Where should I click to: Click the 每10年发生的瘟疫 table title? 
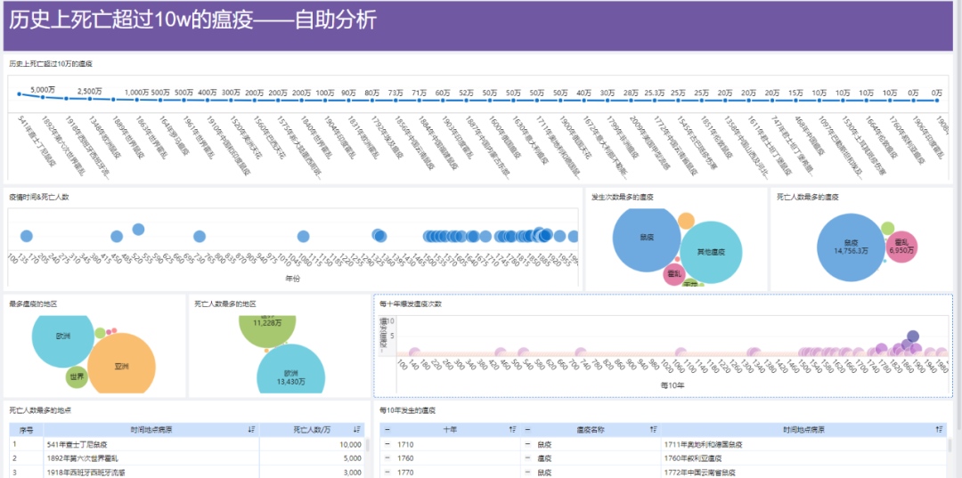tap(408, 409)
